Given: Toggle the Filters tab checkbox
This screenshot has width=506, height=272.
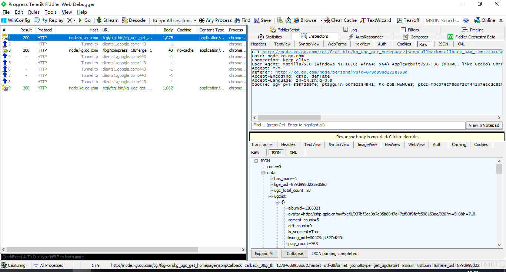Looking at the screenshot, I should click(403, 30).
